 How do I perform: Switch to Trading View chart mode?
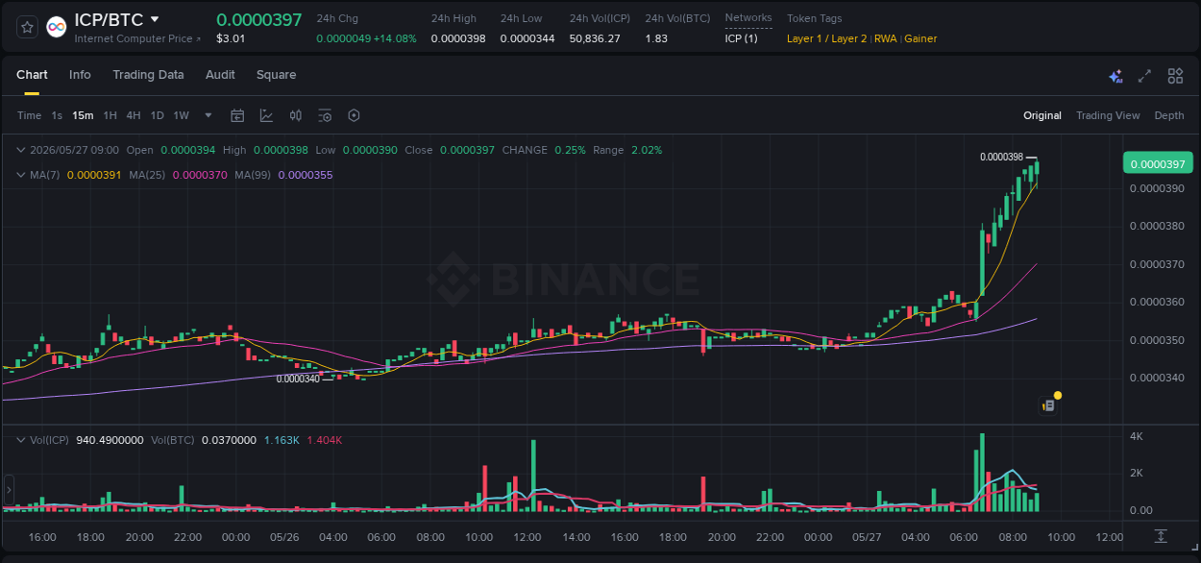click(x=1108, y=115)
